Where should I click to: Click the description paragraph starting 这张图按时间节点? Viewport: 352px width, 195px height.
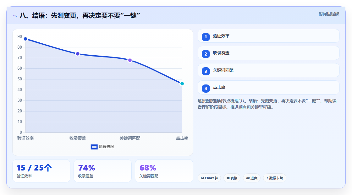point(267,104)
